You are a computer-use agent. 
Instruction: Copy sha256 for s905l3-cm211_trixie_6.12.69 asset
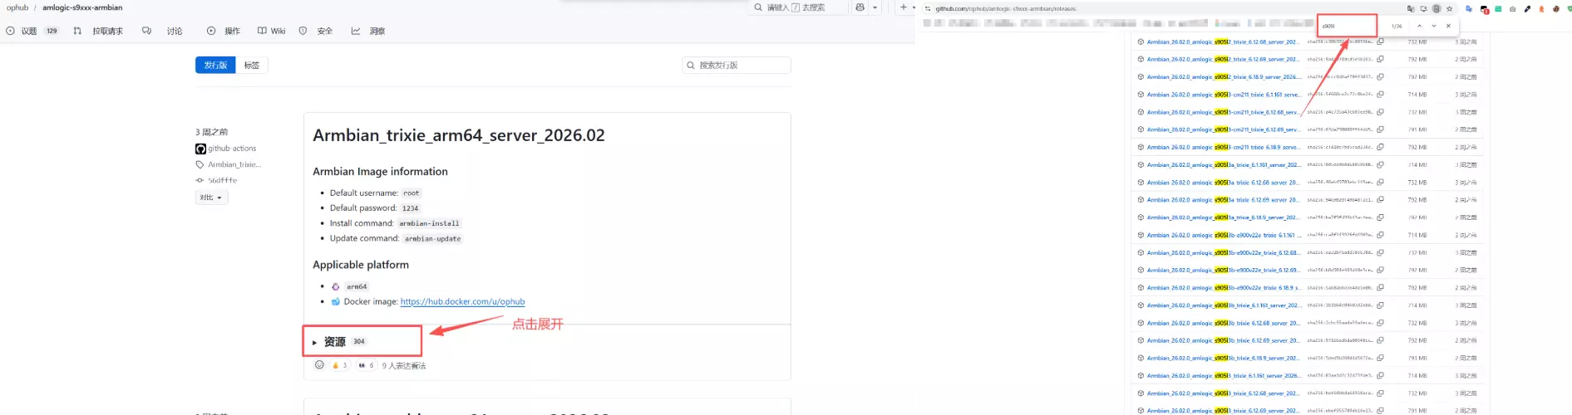1380,129
